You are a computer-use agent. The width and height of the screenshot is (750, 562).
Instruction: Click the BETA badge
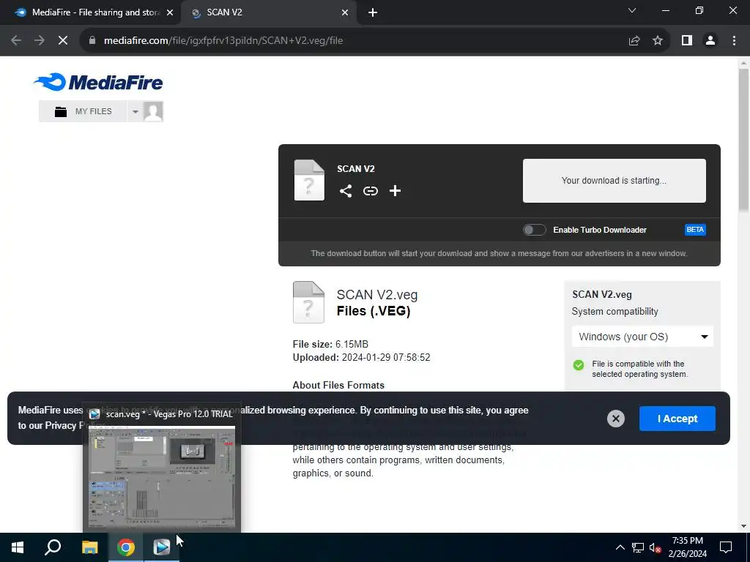(695, 230)
